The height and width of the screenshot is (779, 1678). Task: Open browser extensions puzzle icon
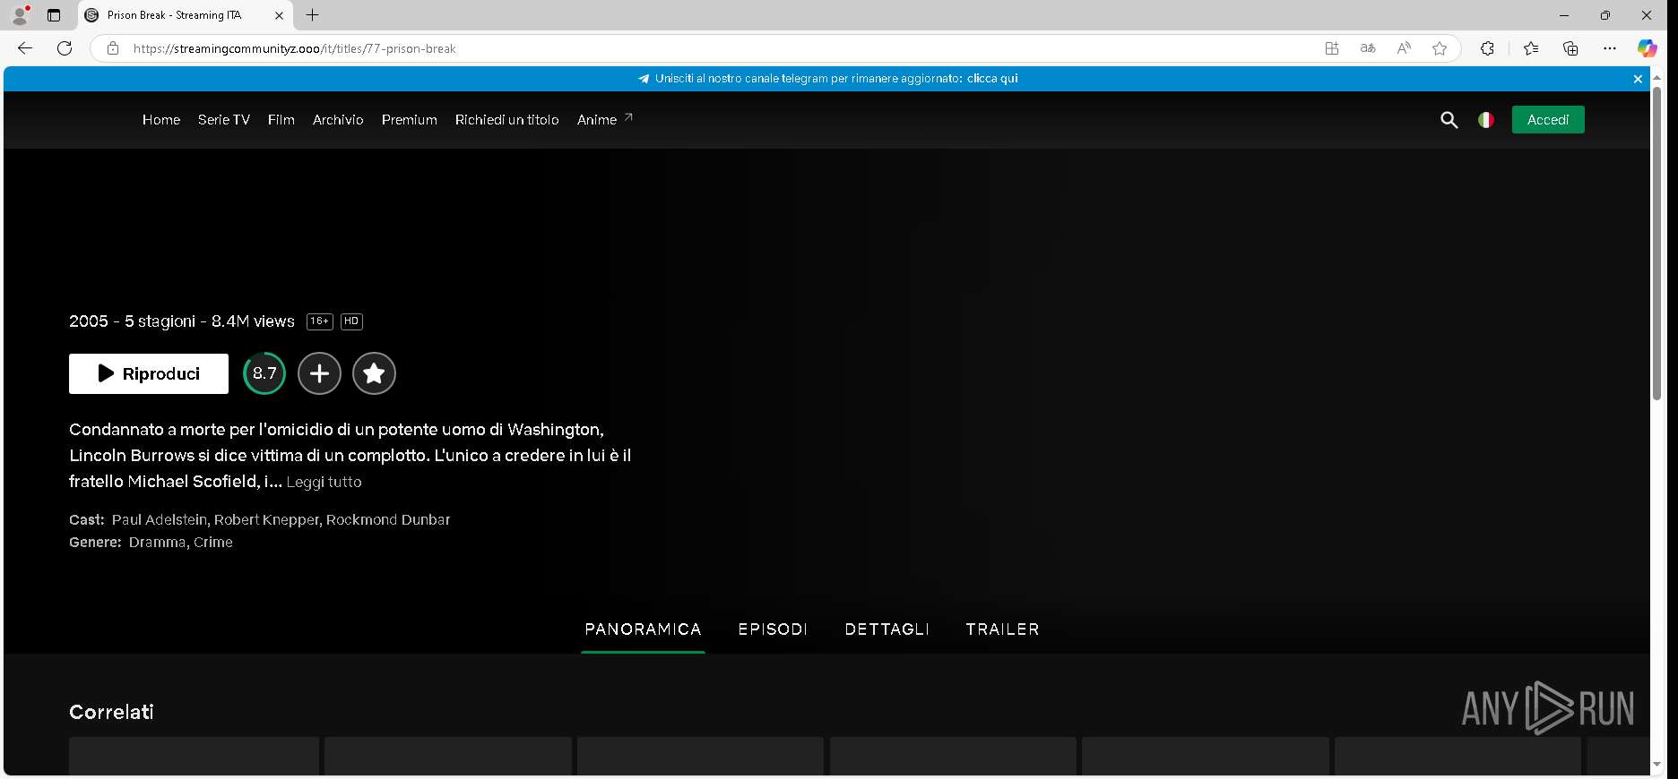pyautogui.click(x=1487, y=48)
